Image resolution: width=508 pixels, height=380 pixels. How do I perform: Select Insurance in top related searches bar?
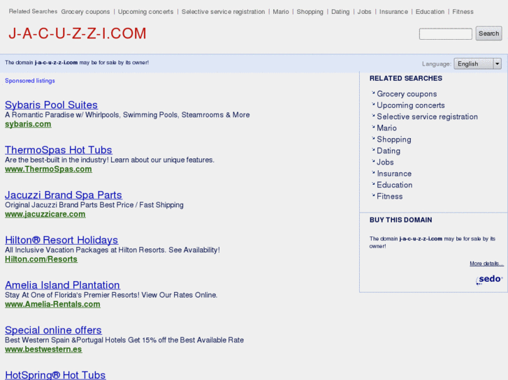393,12
